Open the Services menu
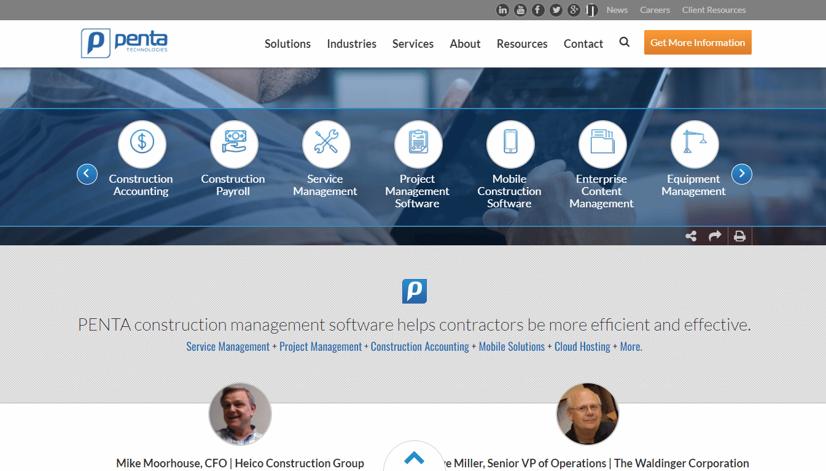The image size is (826, 471). click(x=413, y=44)
